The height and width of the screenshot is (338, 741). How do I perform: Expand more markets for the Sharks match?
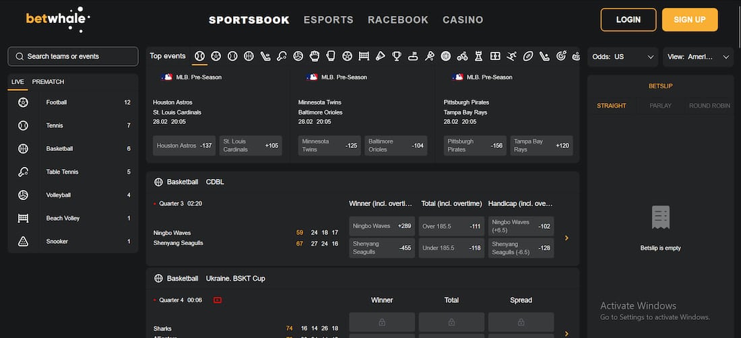567,333
